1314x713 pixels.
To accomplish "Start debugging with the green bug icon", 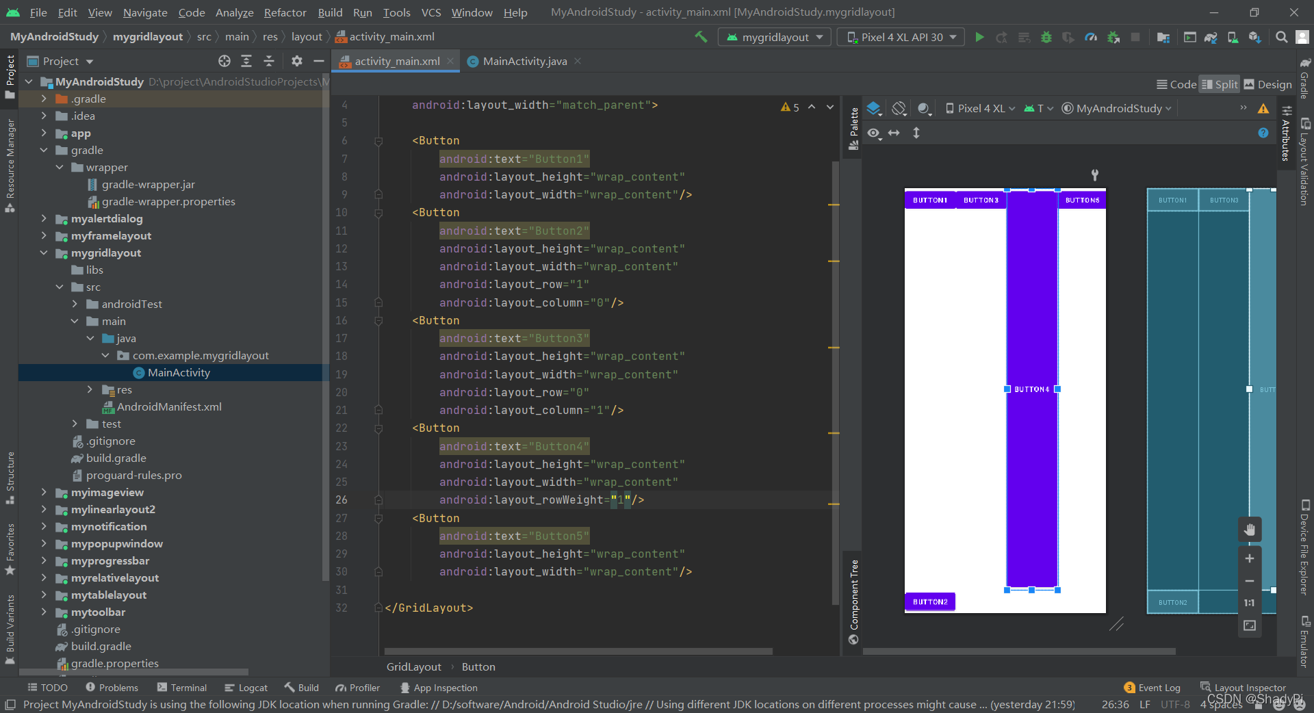I will click(x=1046, y=37).
